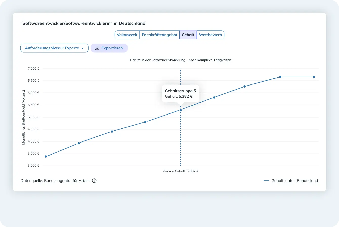Toggle the Gehaltsdaten Bundesland legend label
339x227 pixels.
click(295, 181)
